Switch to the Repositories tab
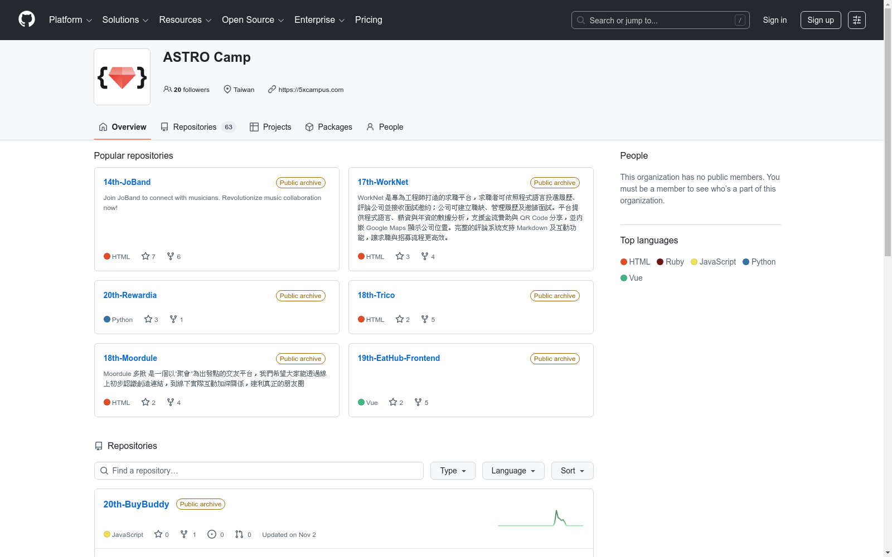The width and height of the screenshot is (892, 557). [198, 127]
